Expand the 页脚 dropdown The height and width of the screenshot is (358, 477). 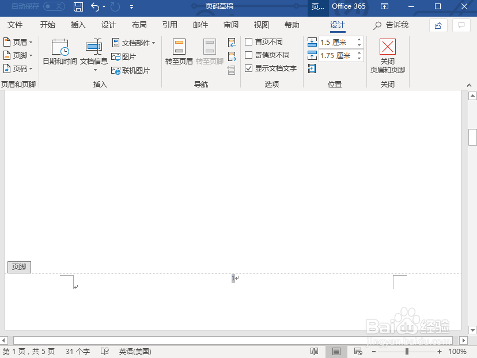click(18, 55)
